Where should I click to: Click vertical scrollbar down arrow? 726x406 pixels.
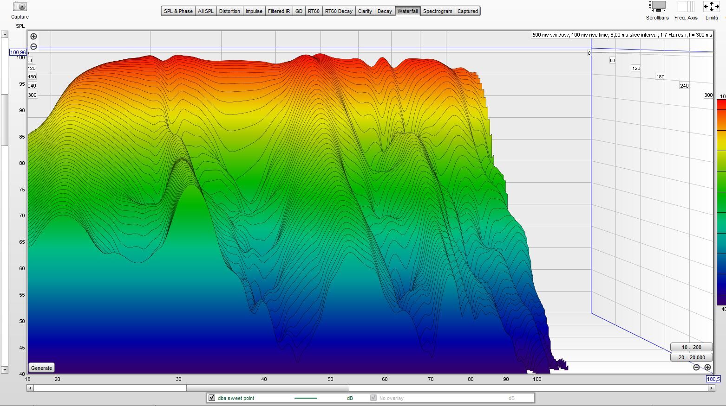[x=4, y=370]
